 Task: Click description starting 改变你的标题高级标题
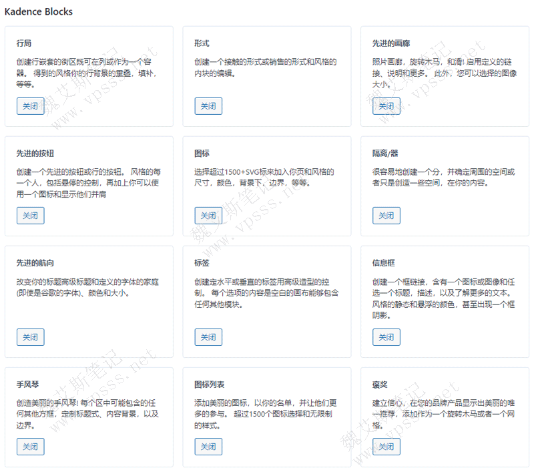tap(87, 287)
